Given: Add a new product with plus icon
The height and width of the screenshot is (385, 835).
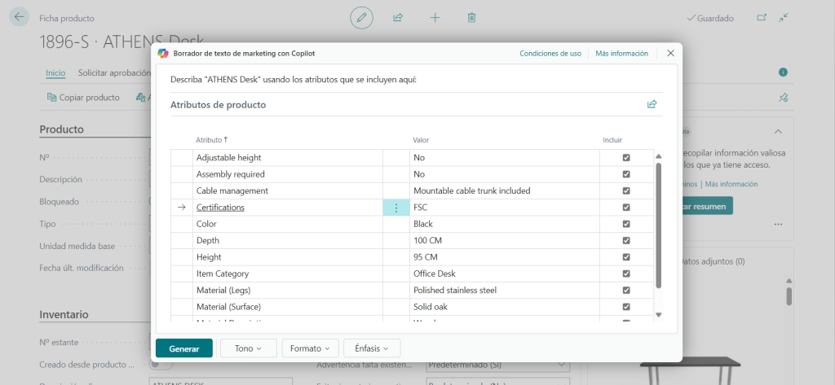Looking at the screenshot, I should coord(435,18).
